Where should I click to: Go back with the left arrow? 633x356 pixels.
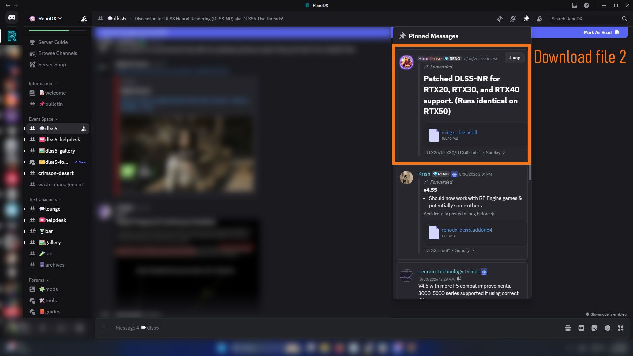pyautogui.click(x=8, y=5)
